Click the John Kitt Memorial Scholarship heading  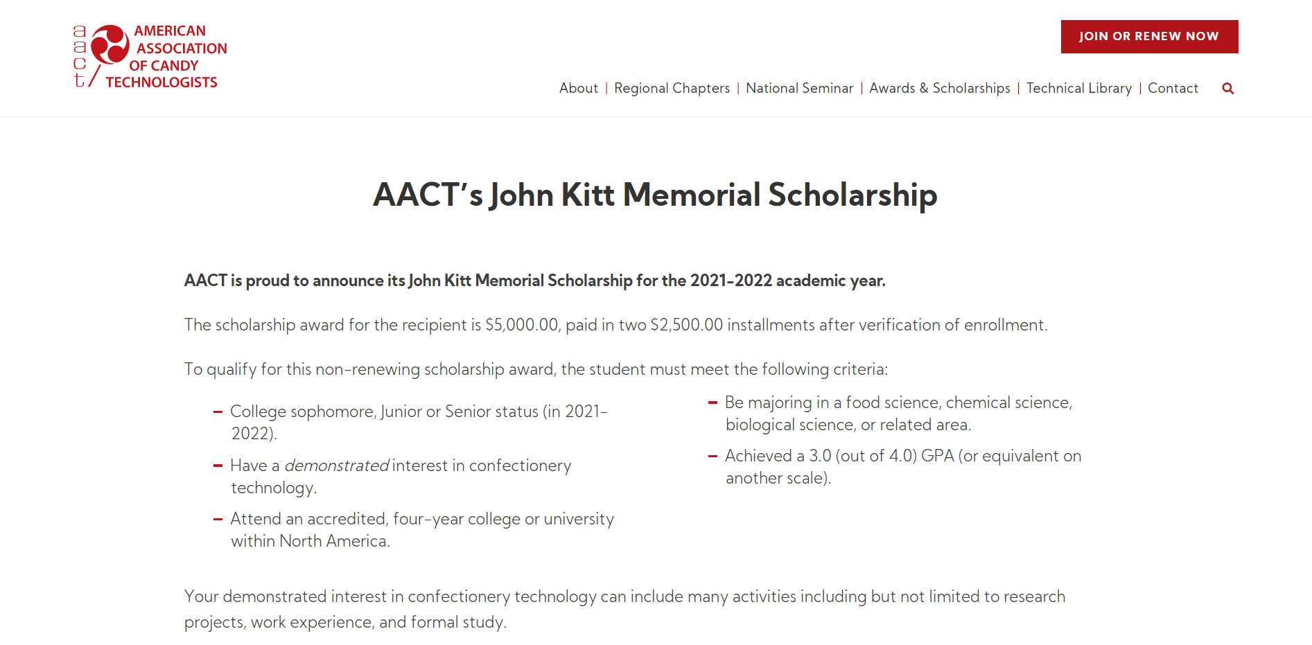coord(655,195)
